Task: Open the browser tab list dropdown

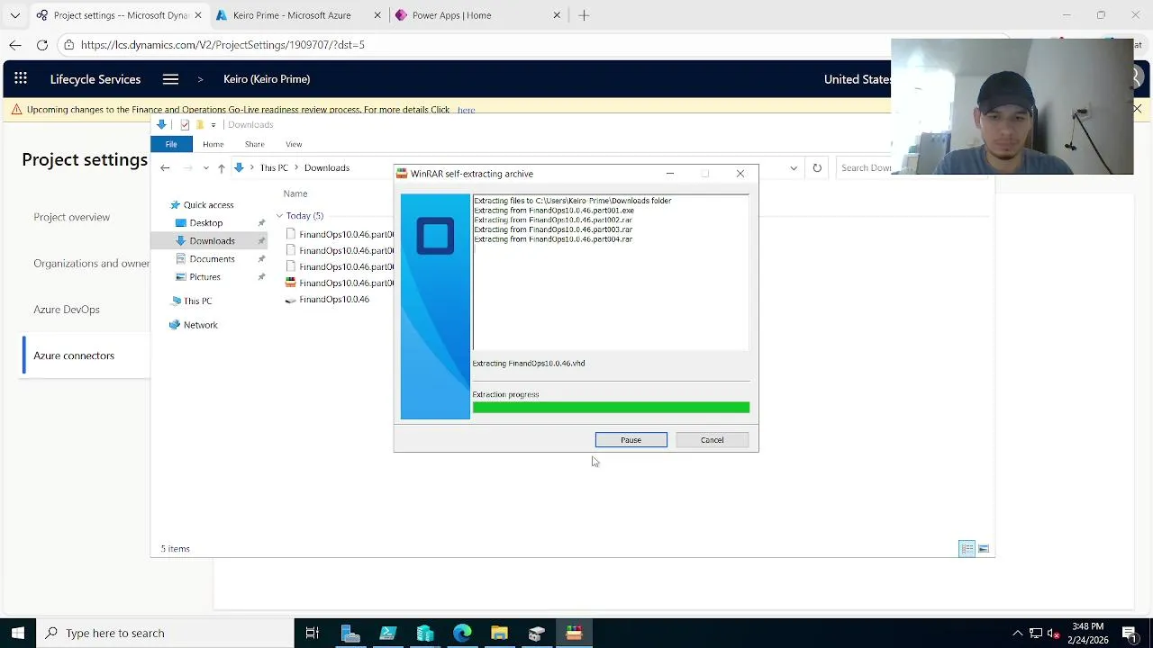Action: [x=14, y=15]
